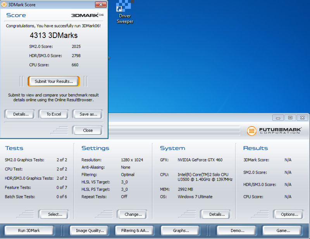Viewport: 310px width, 239px height.
Task: Click the '4313 3DMarks' score text
Action: click(53, 35)
